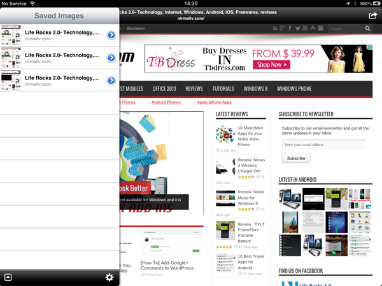
Task: Click Nexus 4 Charger Orb review thumbnail
Action: tap(225, 167)
